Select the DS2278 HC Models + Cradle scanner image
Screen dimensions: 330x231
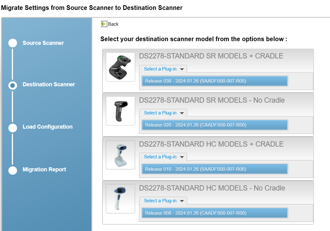(120, 155)
